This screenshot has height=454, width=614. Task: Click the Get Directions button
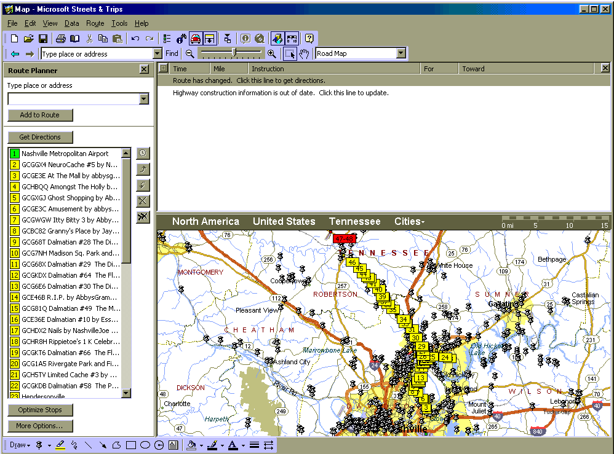(x=40, y=137)
